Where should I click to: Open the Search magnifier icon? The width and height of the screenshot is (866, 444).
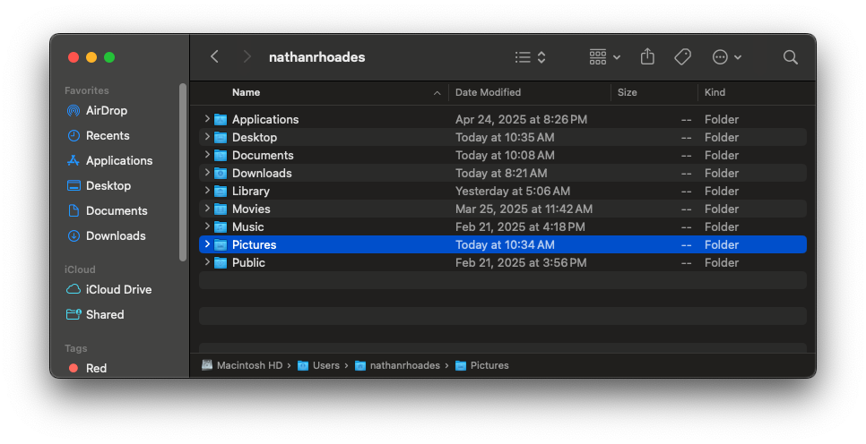[790, 57]
